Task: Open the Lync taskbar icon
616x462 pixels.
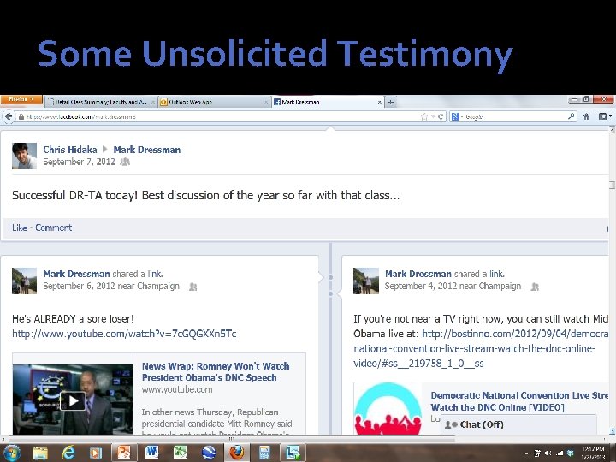Action: point(293,453)
